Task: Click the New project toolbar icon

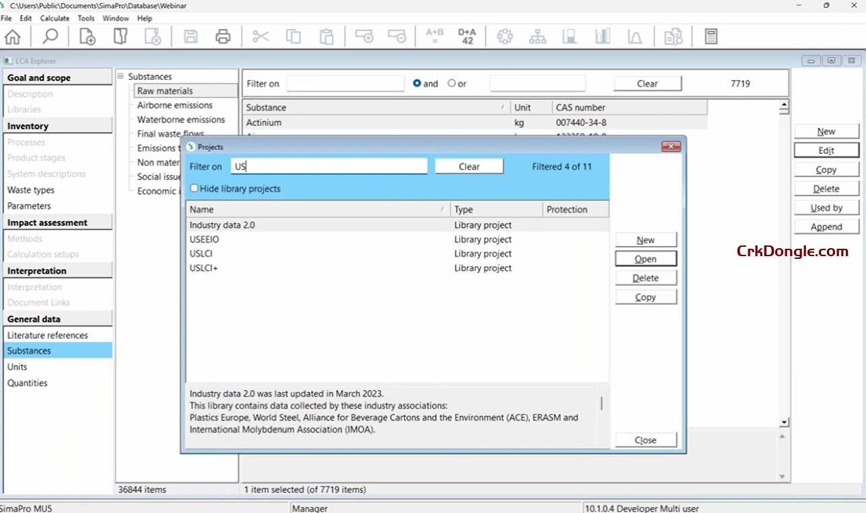Action: [86, 36]
